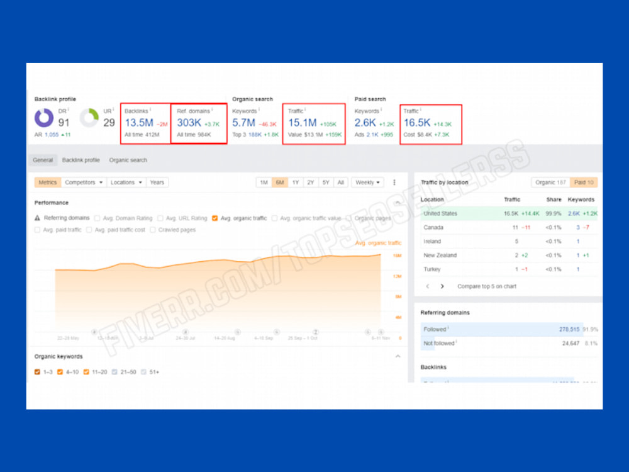This screenshot has width=629, height=472.
Task: Uncheck Avg. organic traffic checkbox
Action: pyautogui.click(x=214, y=218)
